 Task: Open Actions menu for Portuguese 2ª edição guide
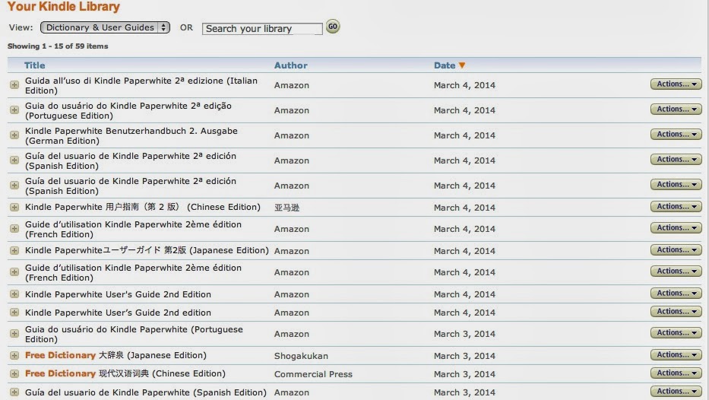click(x=676, y=109)
